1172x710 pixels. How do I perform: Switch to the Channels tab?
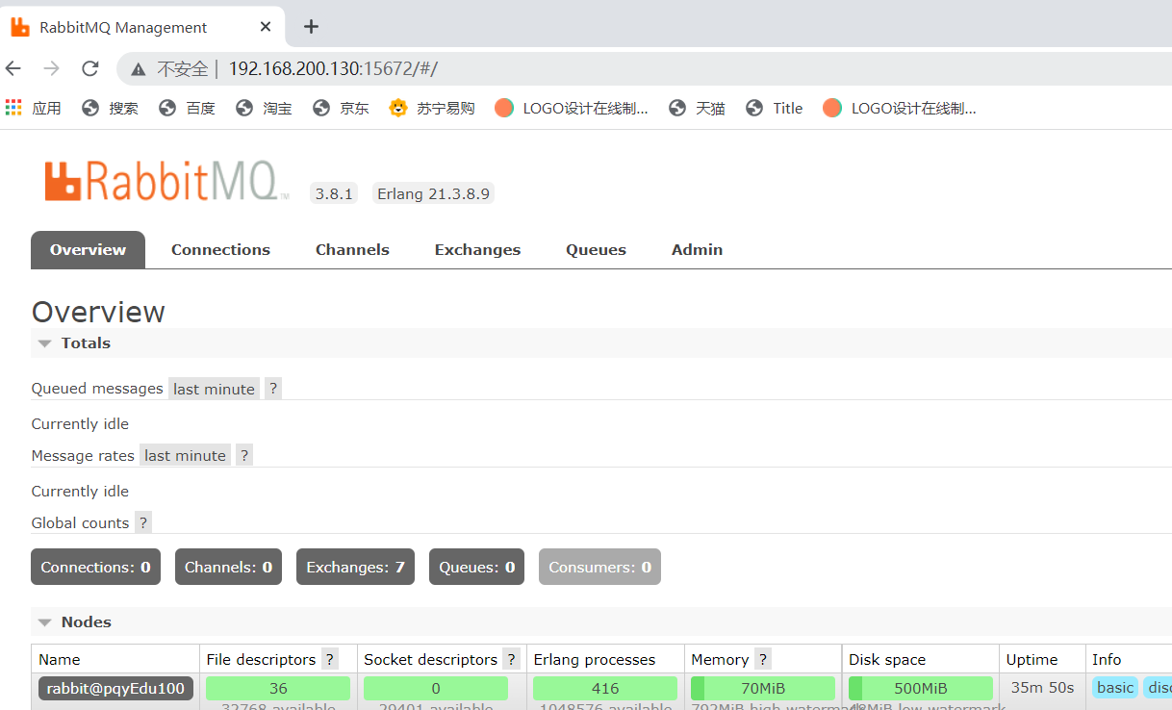click(x=352, y=250)
